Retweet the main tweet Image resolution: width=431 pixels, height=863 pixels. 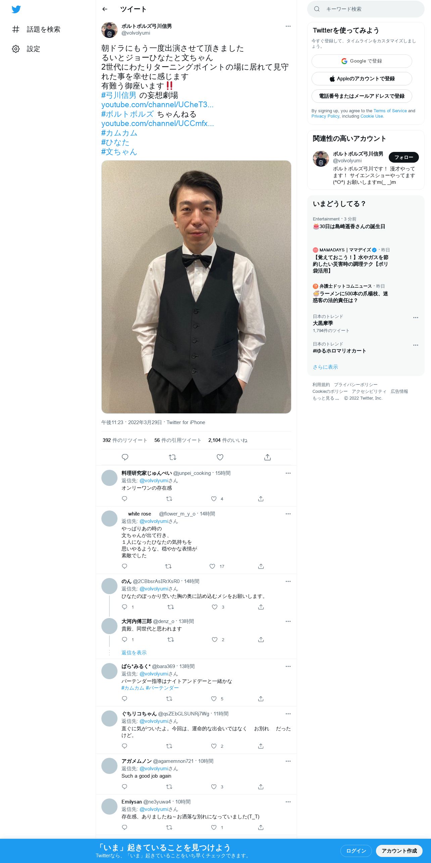click(173, 457)
